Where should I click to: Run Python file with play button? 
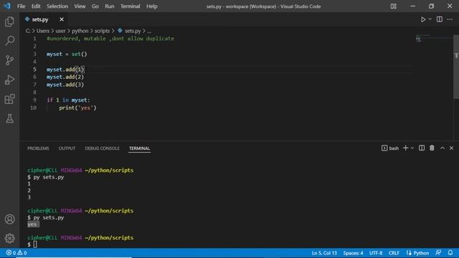(423, 19)
